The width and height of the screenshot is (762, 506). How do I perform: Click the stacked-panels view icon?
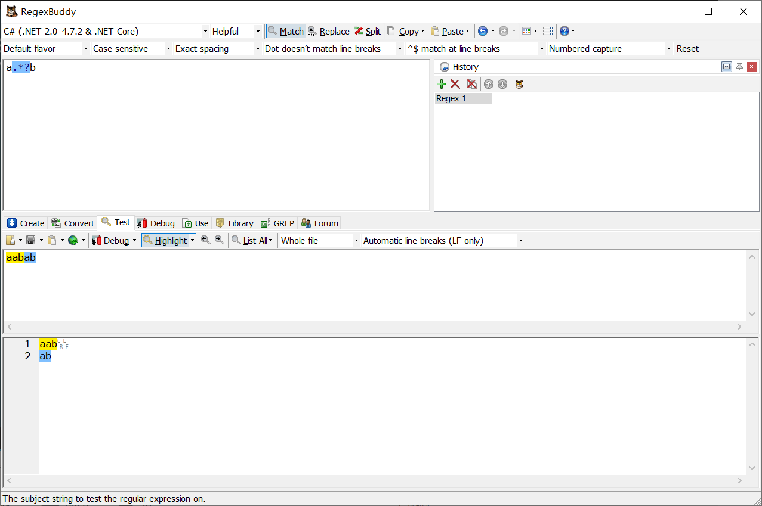pos(548,31)
